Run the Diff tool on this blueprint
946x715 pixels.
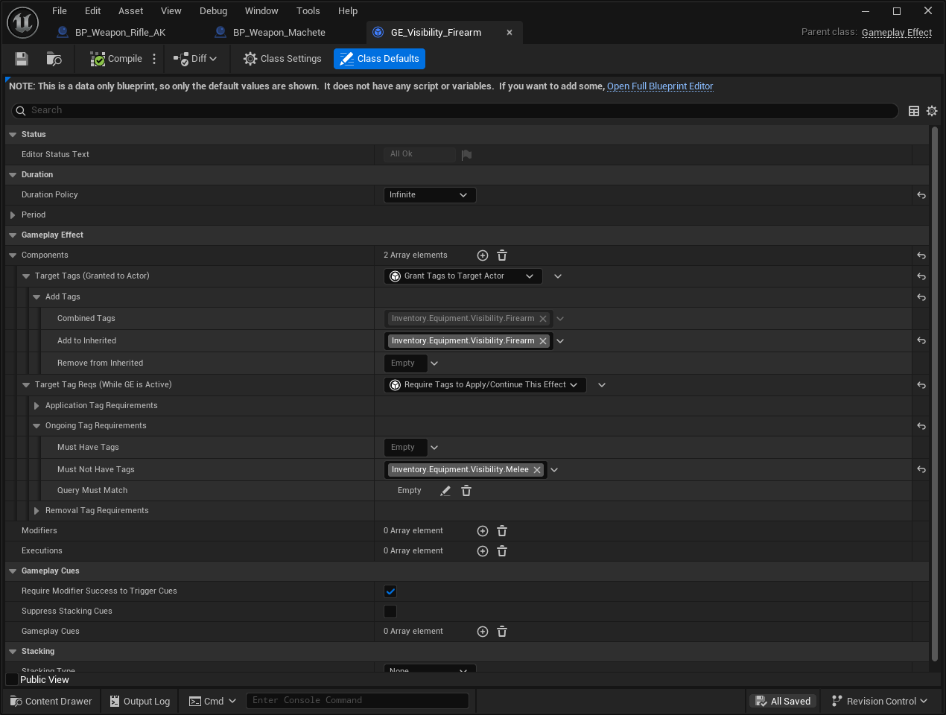[x=195, y=58]
